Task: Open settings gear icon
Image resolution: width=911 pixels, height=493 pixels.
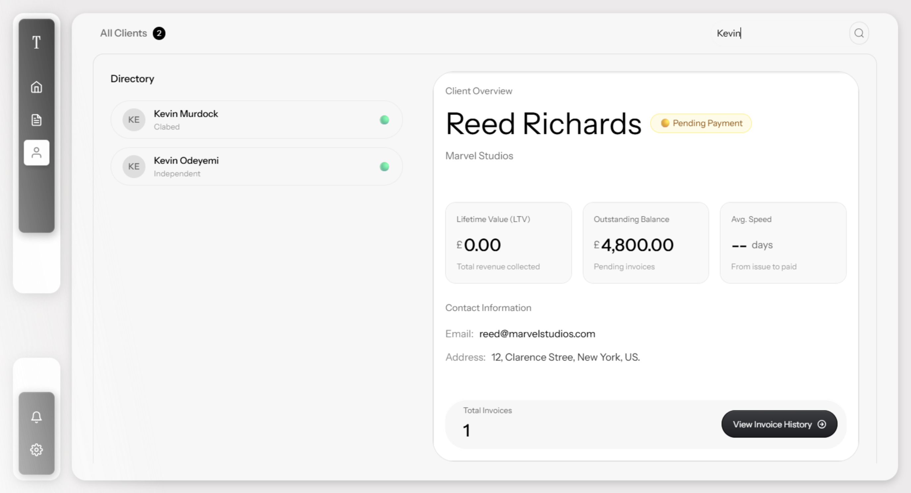Action: [x=36, y=450]
